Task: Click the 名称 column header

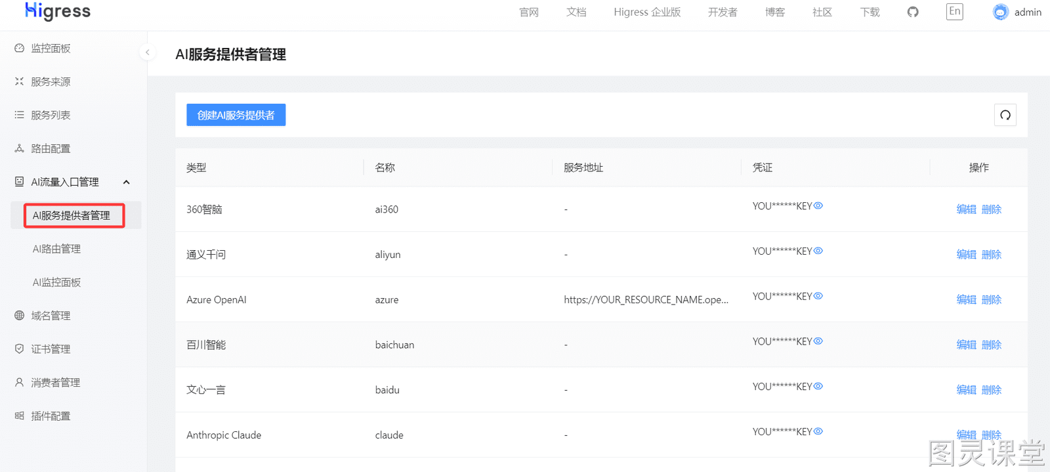Action: [385, 168]
